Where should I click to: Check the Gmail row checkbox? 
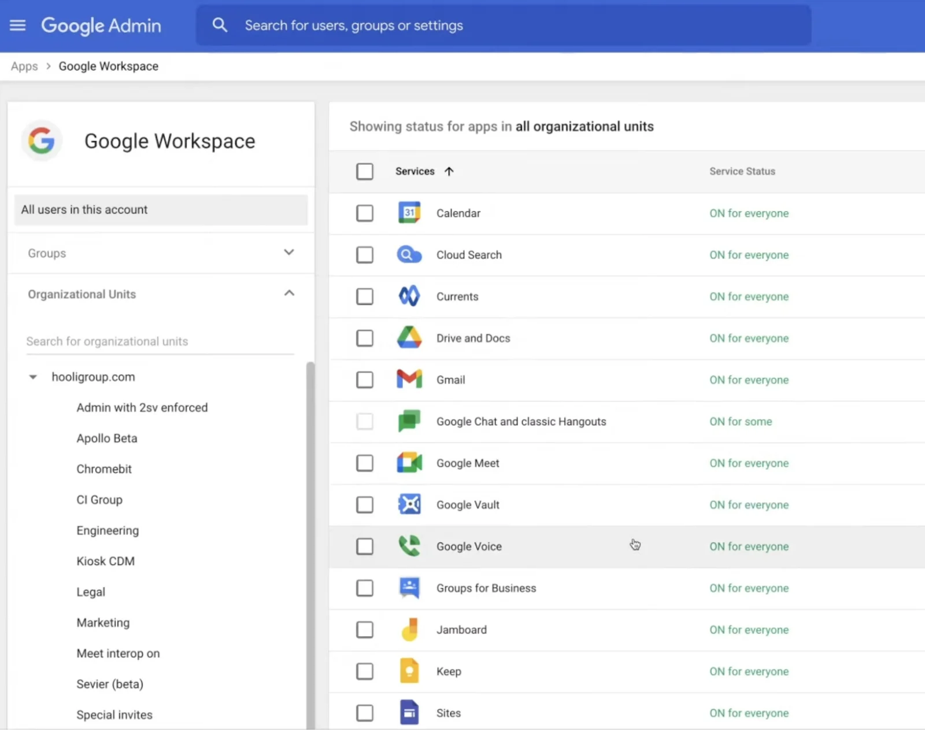point(365,379)
